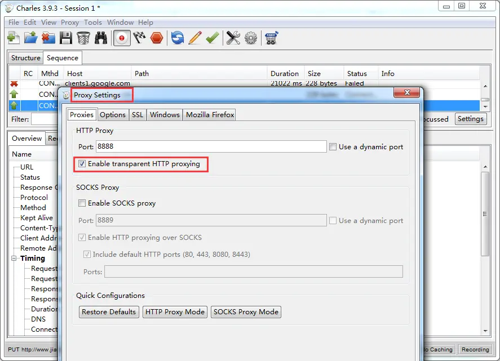Select the DNS row under Timing
The image size is (500, 361).
click(38, 319)
